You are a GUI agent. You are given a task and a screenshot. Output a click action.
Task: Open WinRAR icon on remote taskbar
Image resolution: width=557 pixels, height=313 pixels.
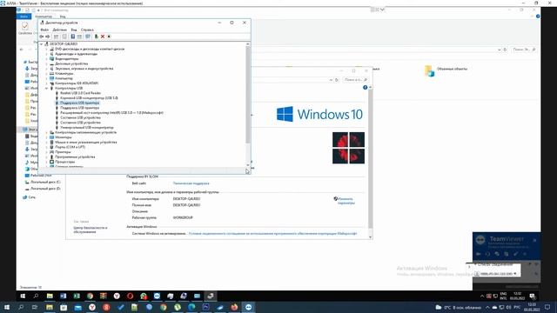[104, 296]
